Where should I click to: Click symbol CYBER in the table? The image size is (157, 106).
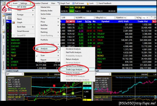tap(15, 62)
